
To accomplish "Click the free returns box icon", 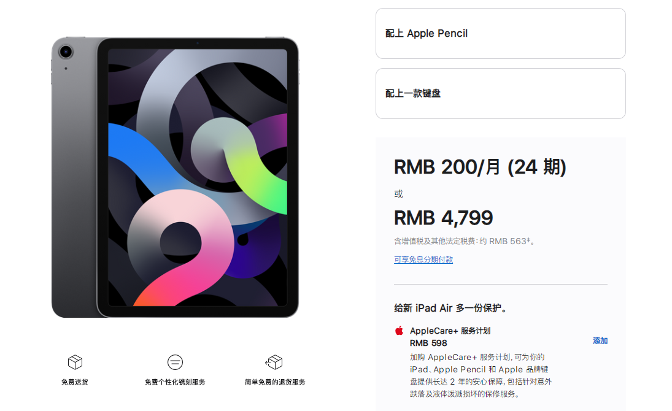I will [274, 362].
